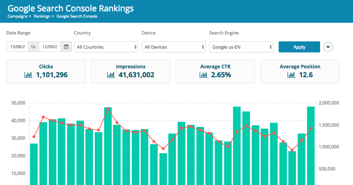Expand more filters with the circled chevron
353x185 pixels.
tap(328, 47)
